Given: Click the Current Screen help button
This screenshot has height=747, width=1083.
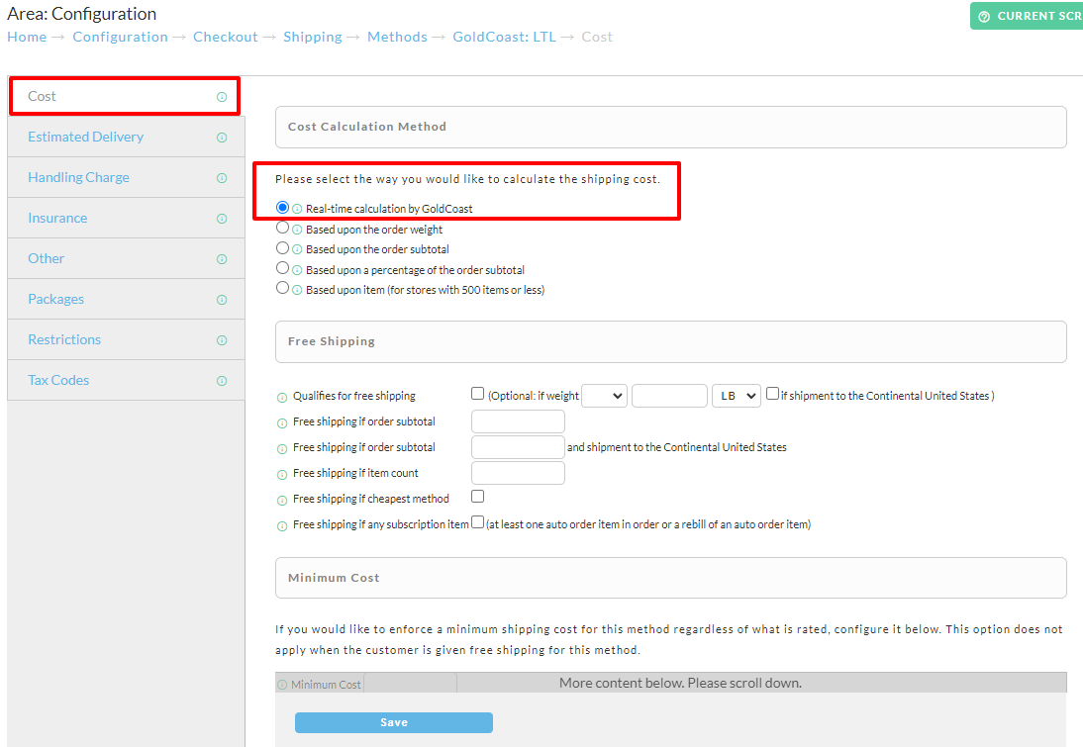Looking at the screenshot, I should point(1027,16).
